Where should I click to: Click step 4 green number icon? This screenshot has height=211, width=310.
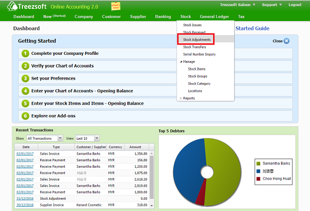tap(25, 91)
